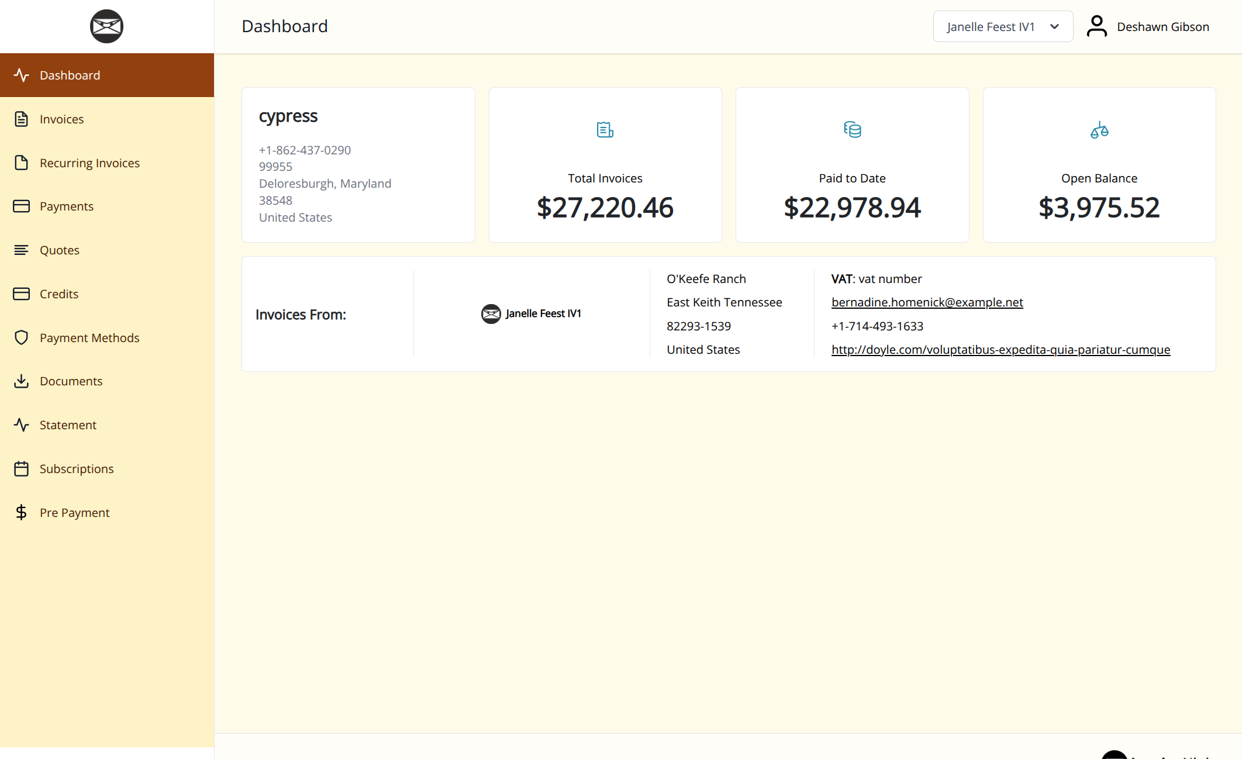Click the Recurring Invoices file icon
Viewport: 1242px width, 759px height.
click(x=22, y=163)
